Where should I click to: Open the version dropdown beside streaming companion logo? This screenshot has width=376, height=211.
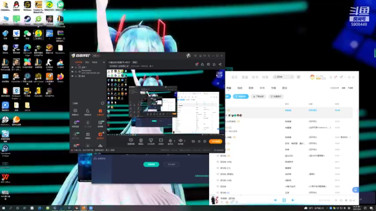[96, 55]
